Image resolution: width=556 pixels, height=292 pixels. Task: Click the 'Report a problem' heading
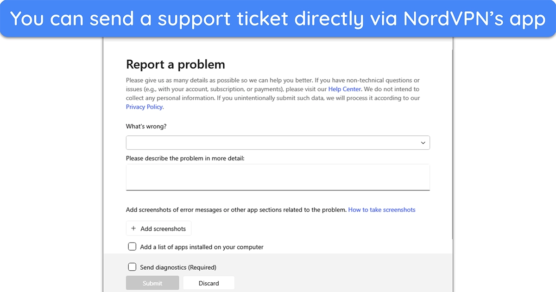176,64
